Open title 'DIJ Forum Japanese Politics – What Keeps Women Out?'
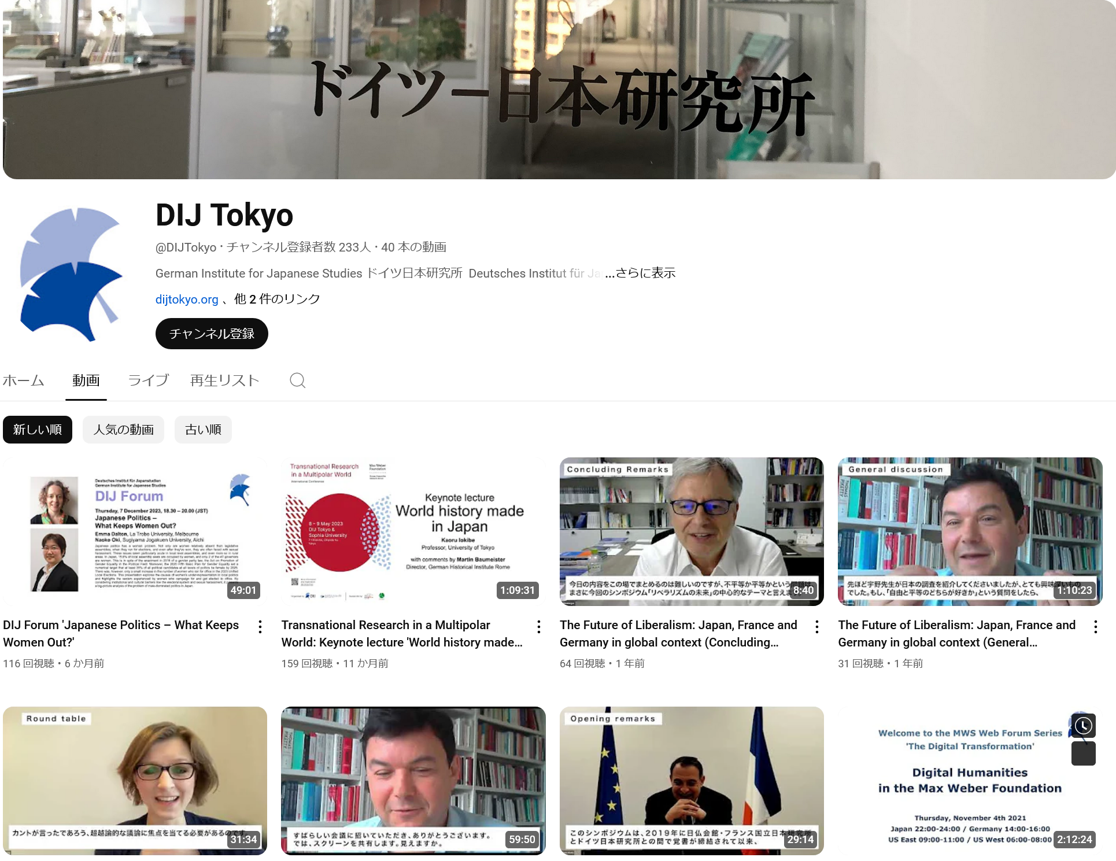 click(x=121, y=634)
